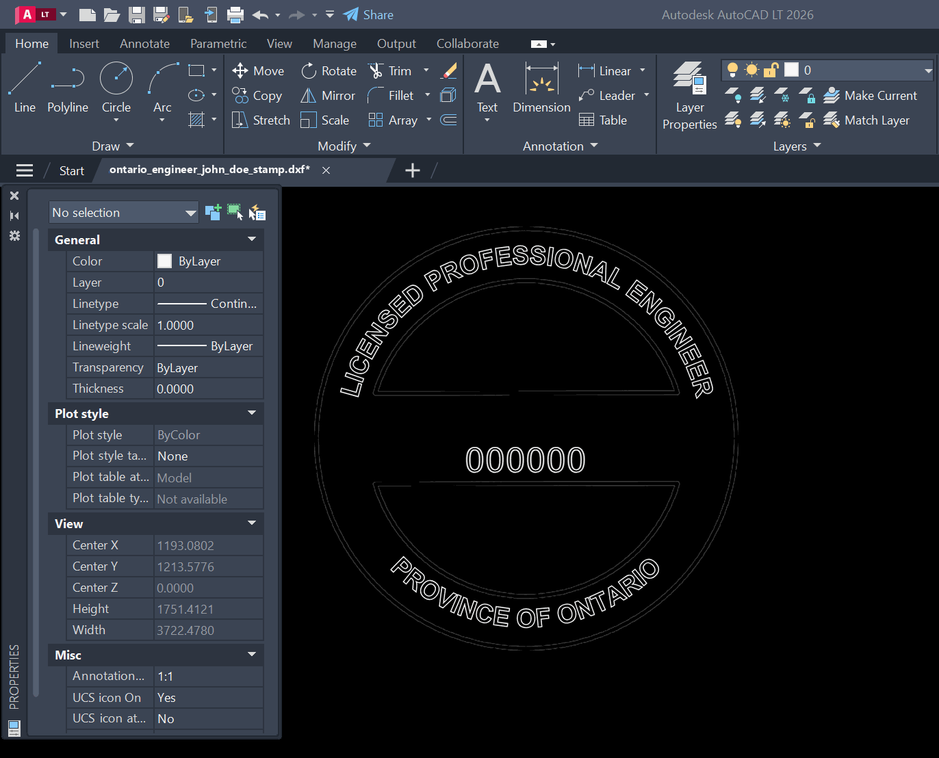The width and height of the screenshot is (939, 758).
Task: Activate the Trim command
Action: [390, 71]
